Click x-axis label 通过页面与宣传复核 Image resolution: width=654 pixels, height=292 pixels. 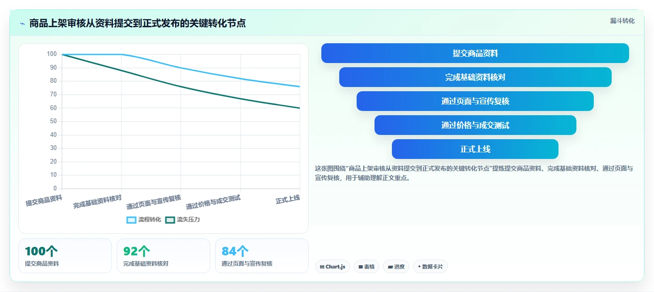click(153, 202)
